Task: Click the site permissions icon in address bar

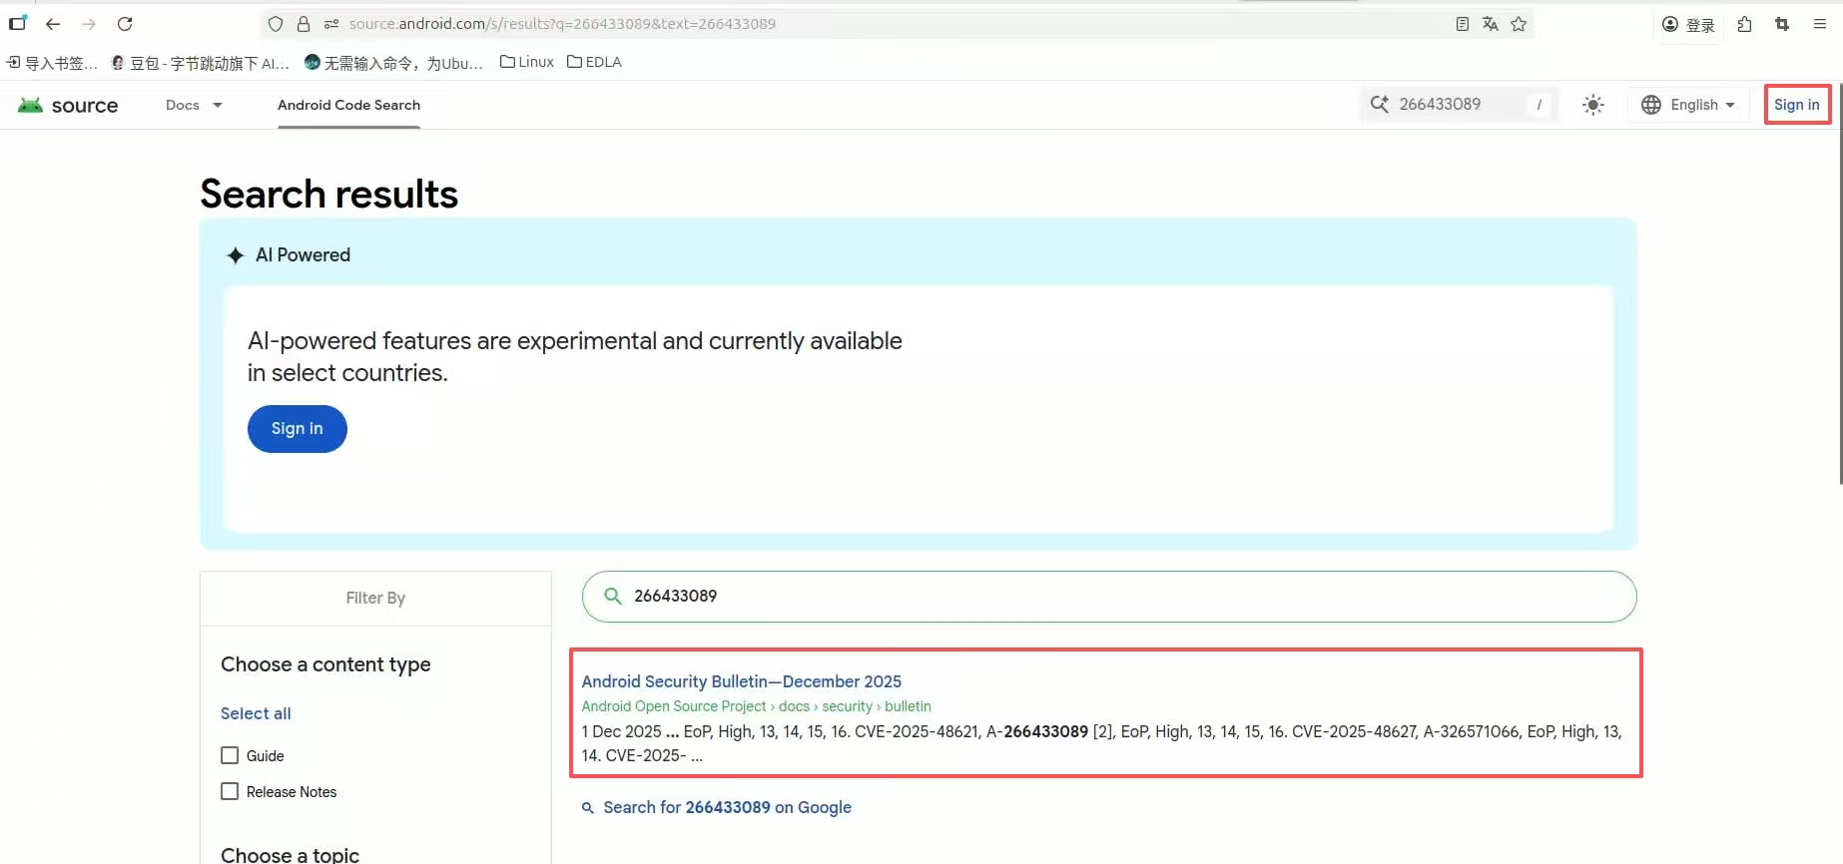Action: point(331,24)
